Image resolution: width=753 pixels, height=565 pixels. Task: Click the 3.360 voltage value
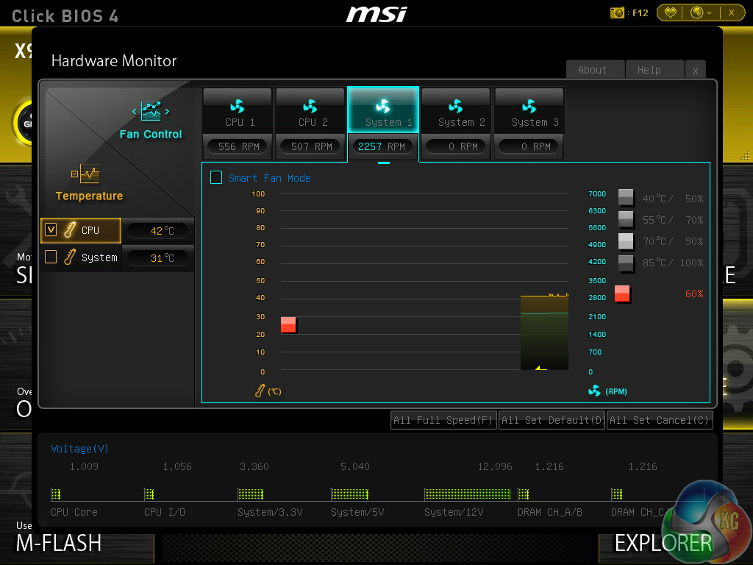pos(254,466)
